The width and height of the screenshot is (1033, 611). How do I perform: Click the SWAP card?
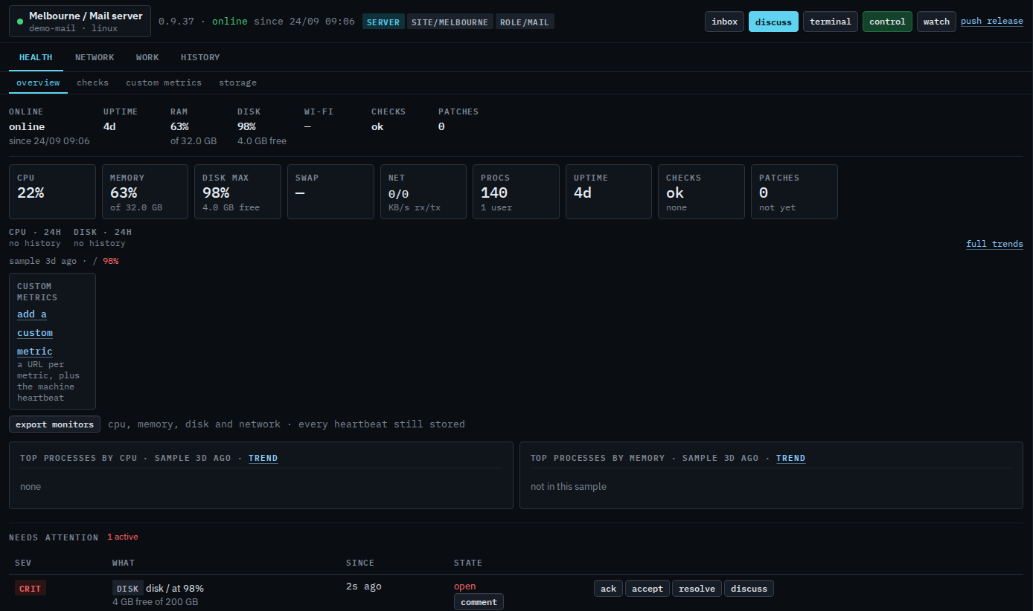click(330, 192)
